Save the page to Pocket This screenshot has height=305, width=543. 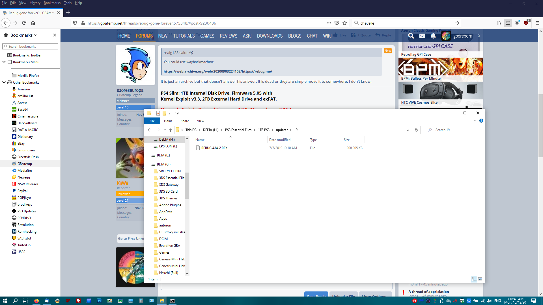click(337, 23)
